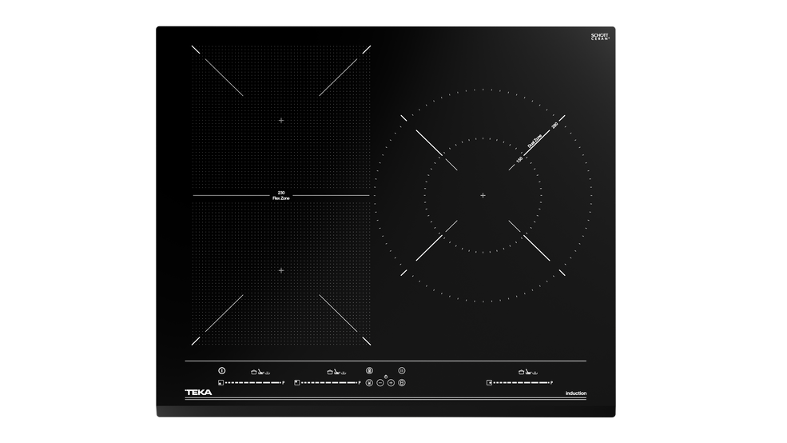787x443 pixels.
Task: Select left zone indicator square
Action: (219, 383)
